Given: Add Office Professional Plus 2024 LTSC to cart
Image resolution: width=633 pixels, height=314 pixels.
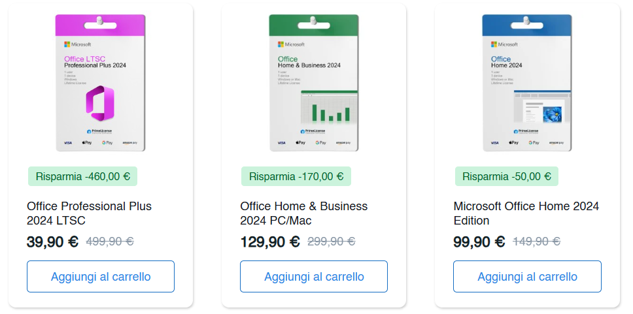Looking at the screenshot, I should 101,277.
